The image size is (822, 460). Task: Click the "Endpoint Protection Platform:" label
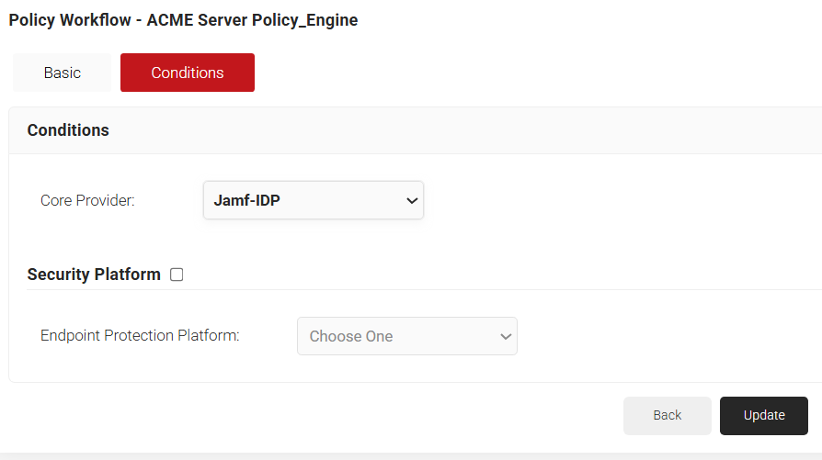140,336
